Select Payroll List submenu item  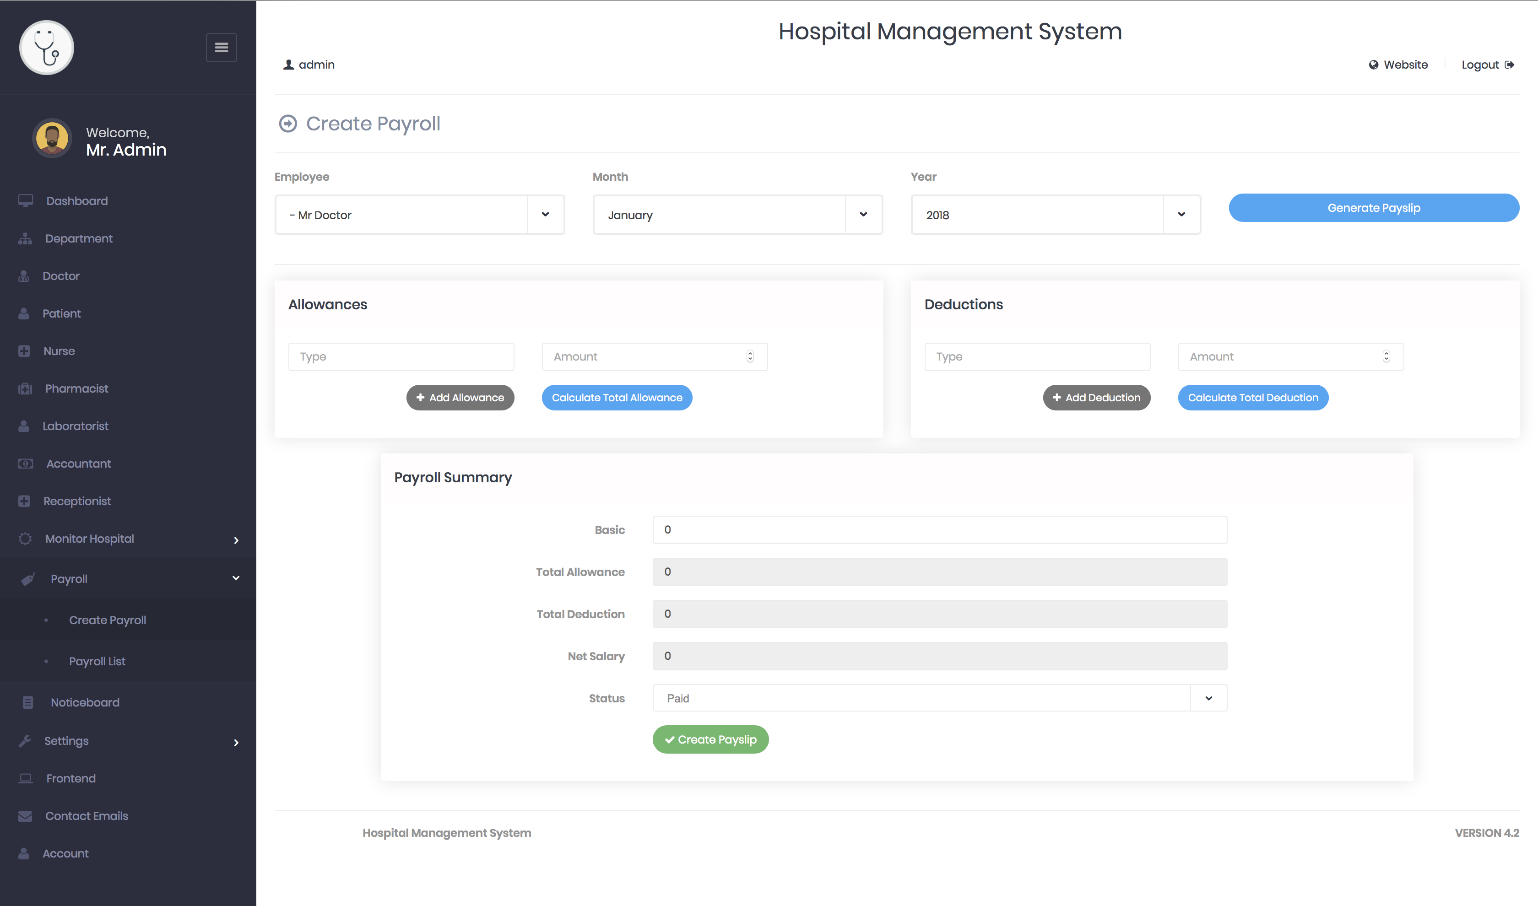[x=97, y=662]
